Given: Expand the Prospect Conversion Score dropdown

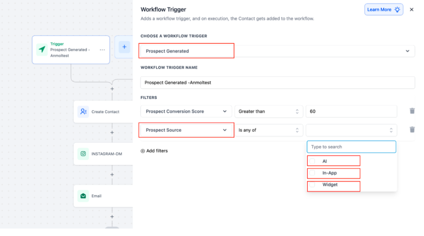Looking at the screenshot, I should pyautogui.click(x=186, y=111).
